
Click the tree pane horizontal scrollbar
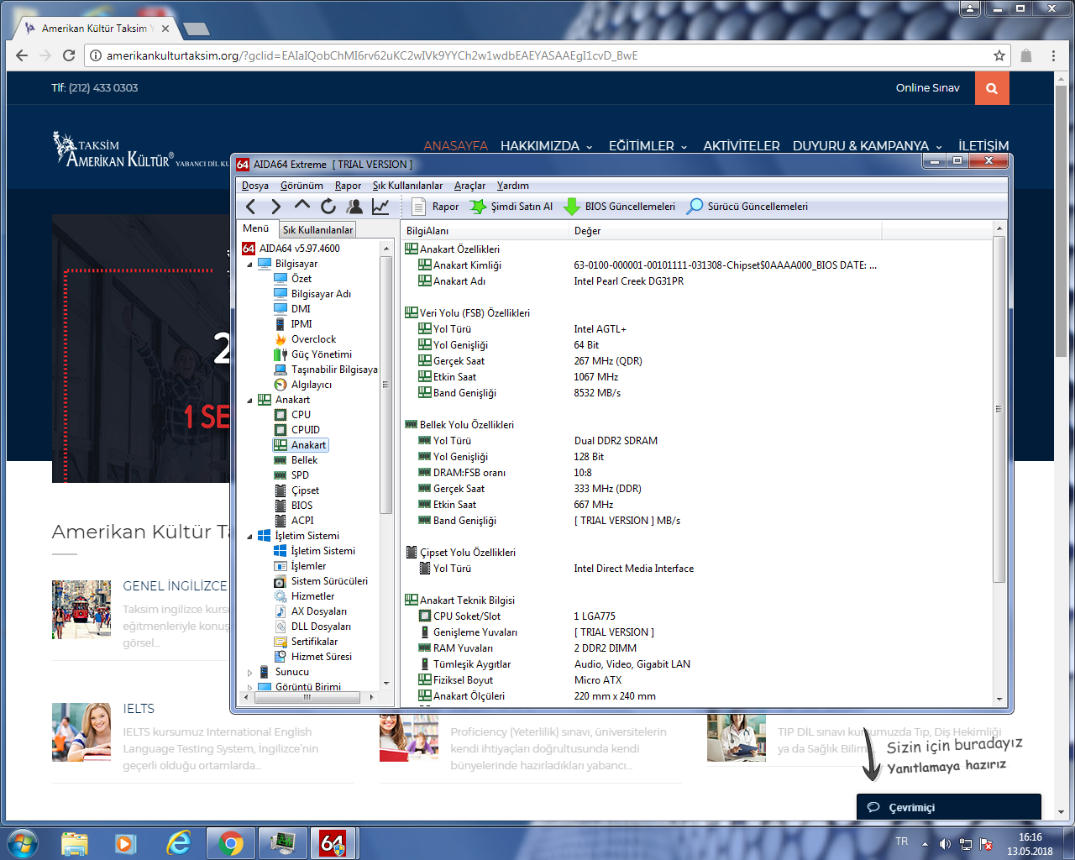pos(307,697)
